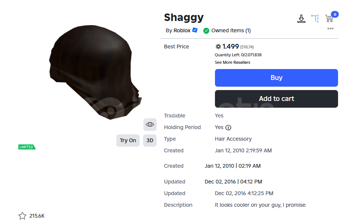Open the shopping cart icon

[329, 19]
